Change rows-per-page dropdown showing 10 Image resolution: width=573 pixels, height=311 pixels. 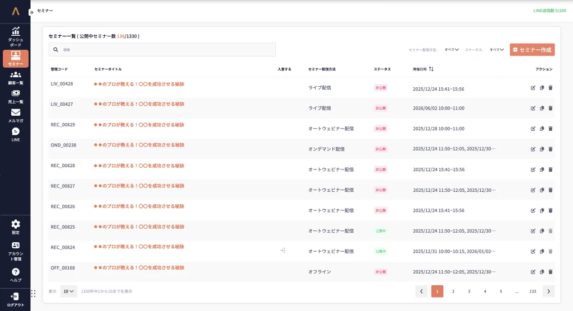click(x=69, y=291)
